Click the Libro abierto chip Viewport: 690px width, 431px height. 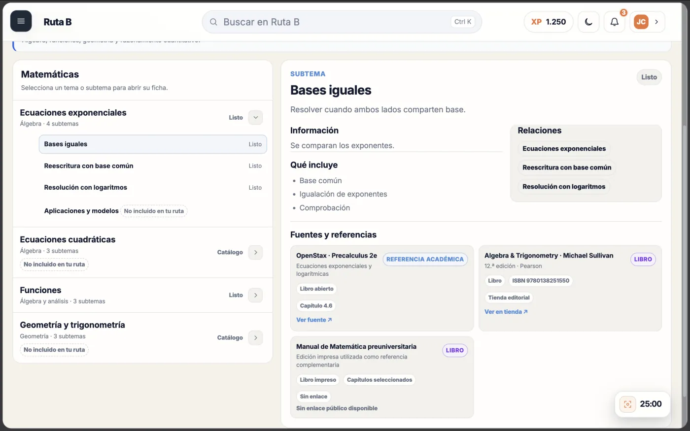(316, 289)
